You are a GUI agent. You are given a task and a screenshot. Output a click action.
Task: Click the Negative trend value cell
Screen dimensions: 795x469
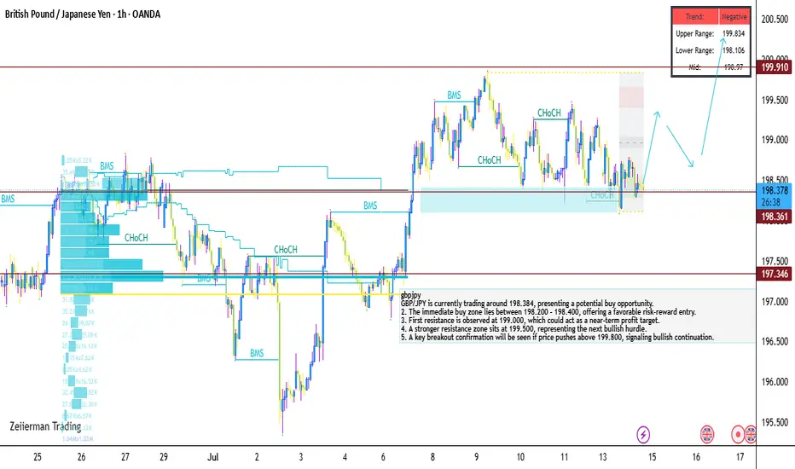734,17
